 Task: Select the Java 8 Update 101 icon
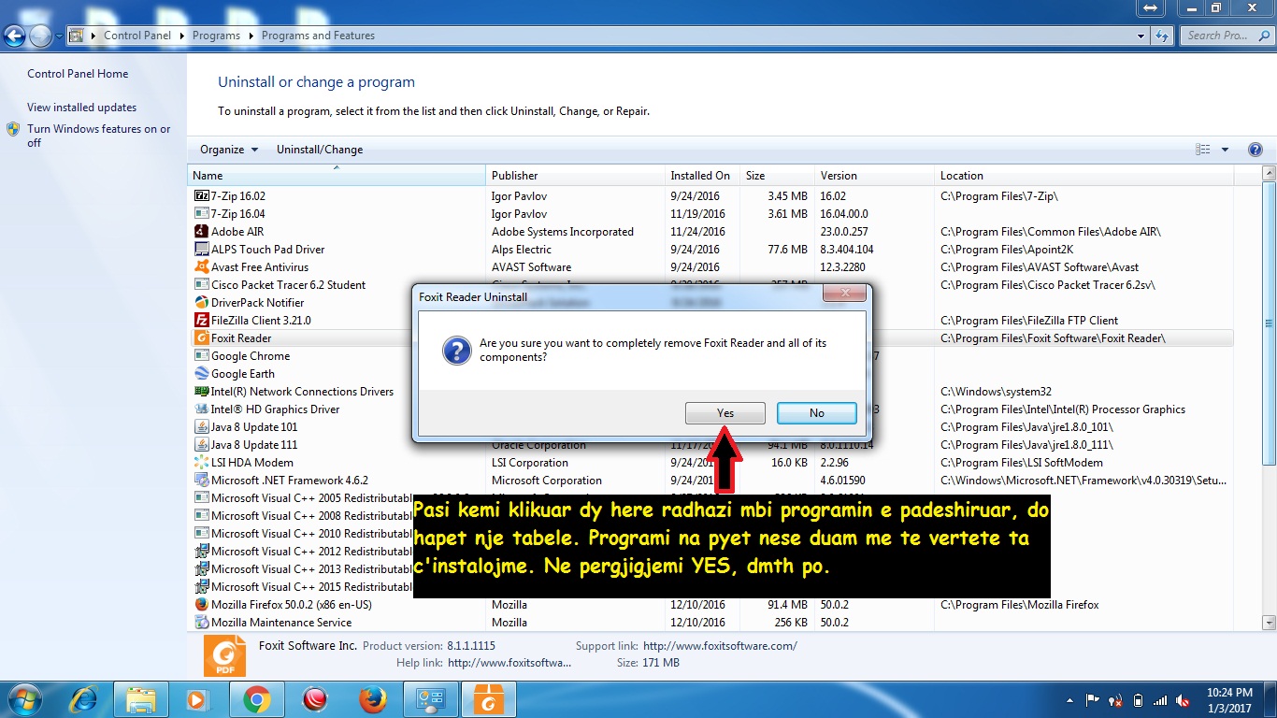click(201, 427)
